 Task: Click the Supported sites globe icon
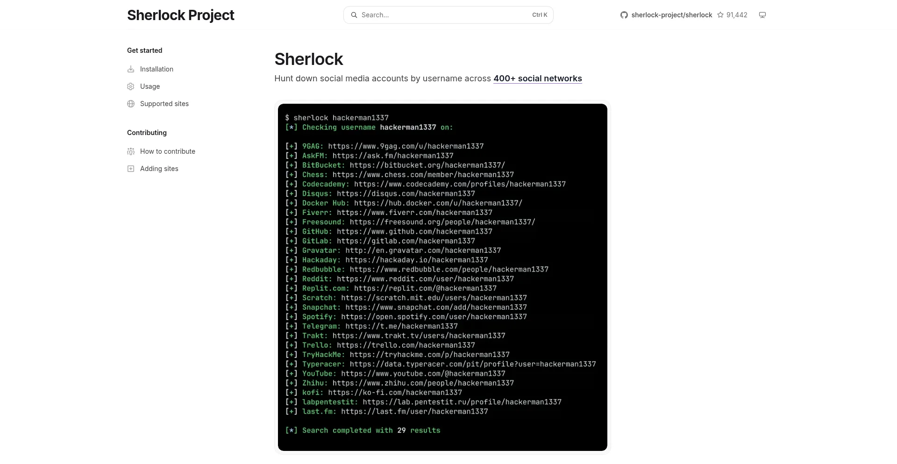(x=131, y=104)
